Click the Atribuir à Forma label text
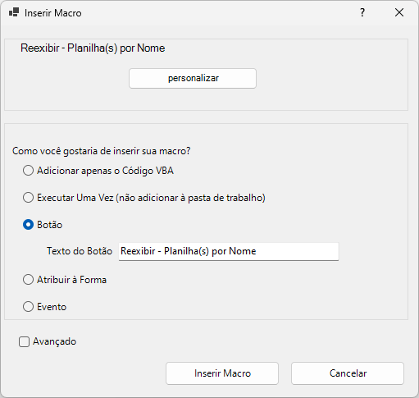419x398 pixels. point(71,280)
